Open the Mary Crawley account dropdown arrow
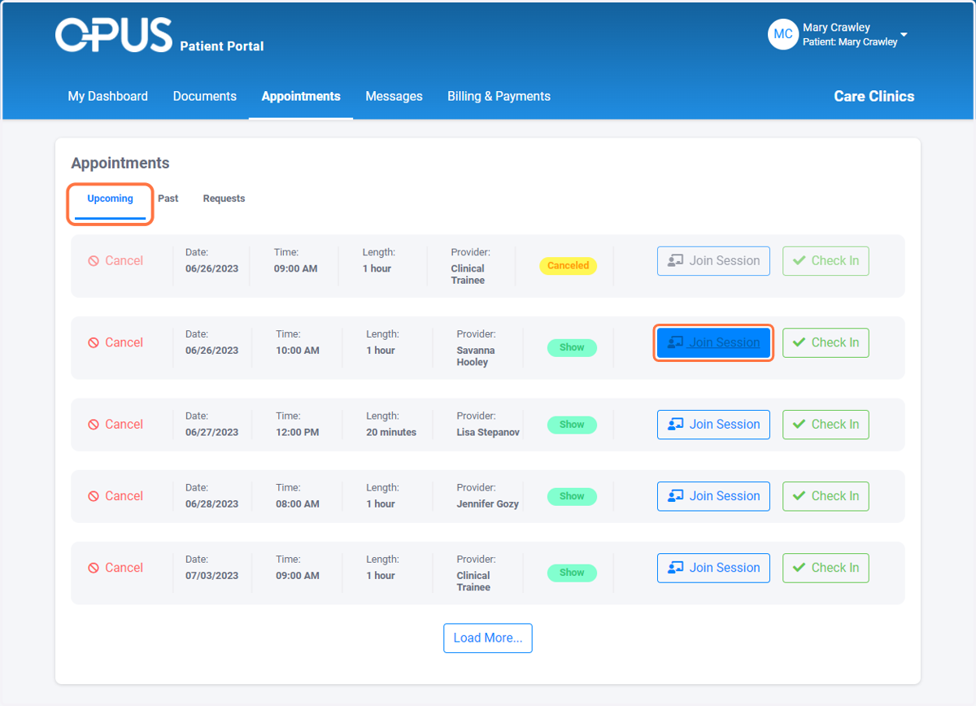Viewport: 976px width, 706px height. [x=904, y=35]
